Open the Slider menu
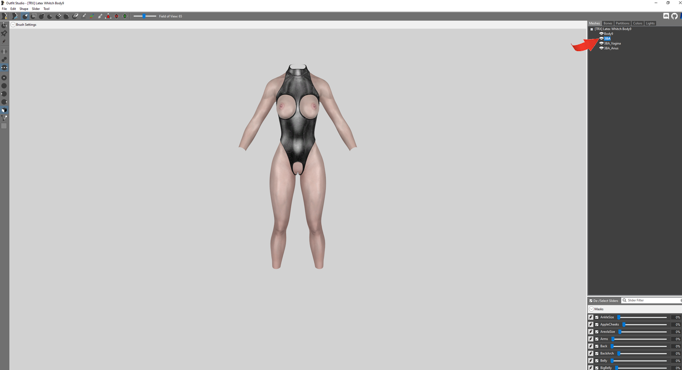682x370 pixels. (x=36, y=9)
